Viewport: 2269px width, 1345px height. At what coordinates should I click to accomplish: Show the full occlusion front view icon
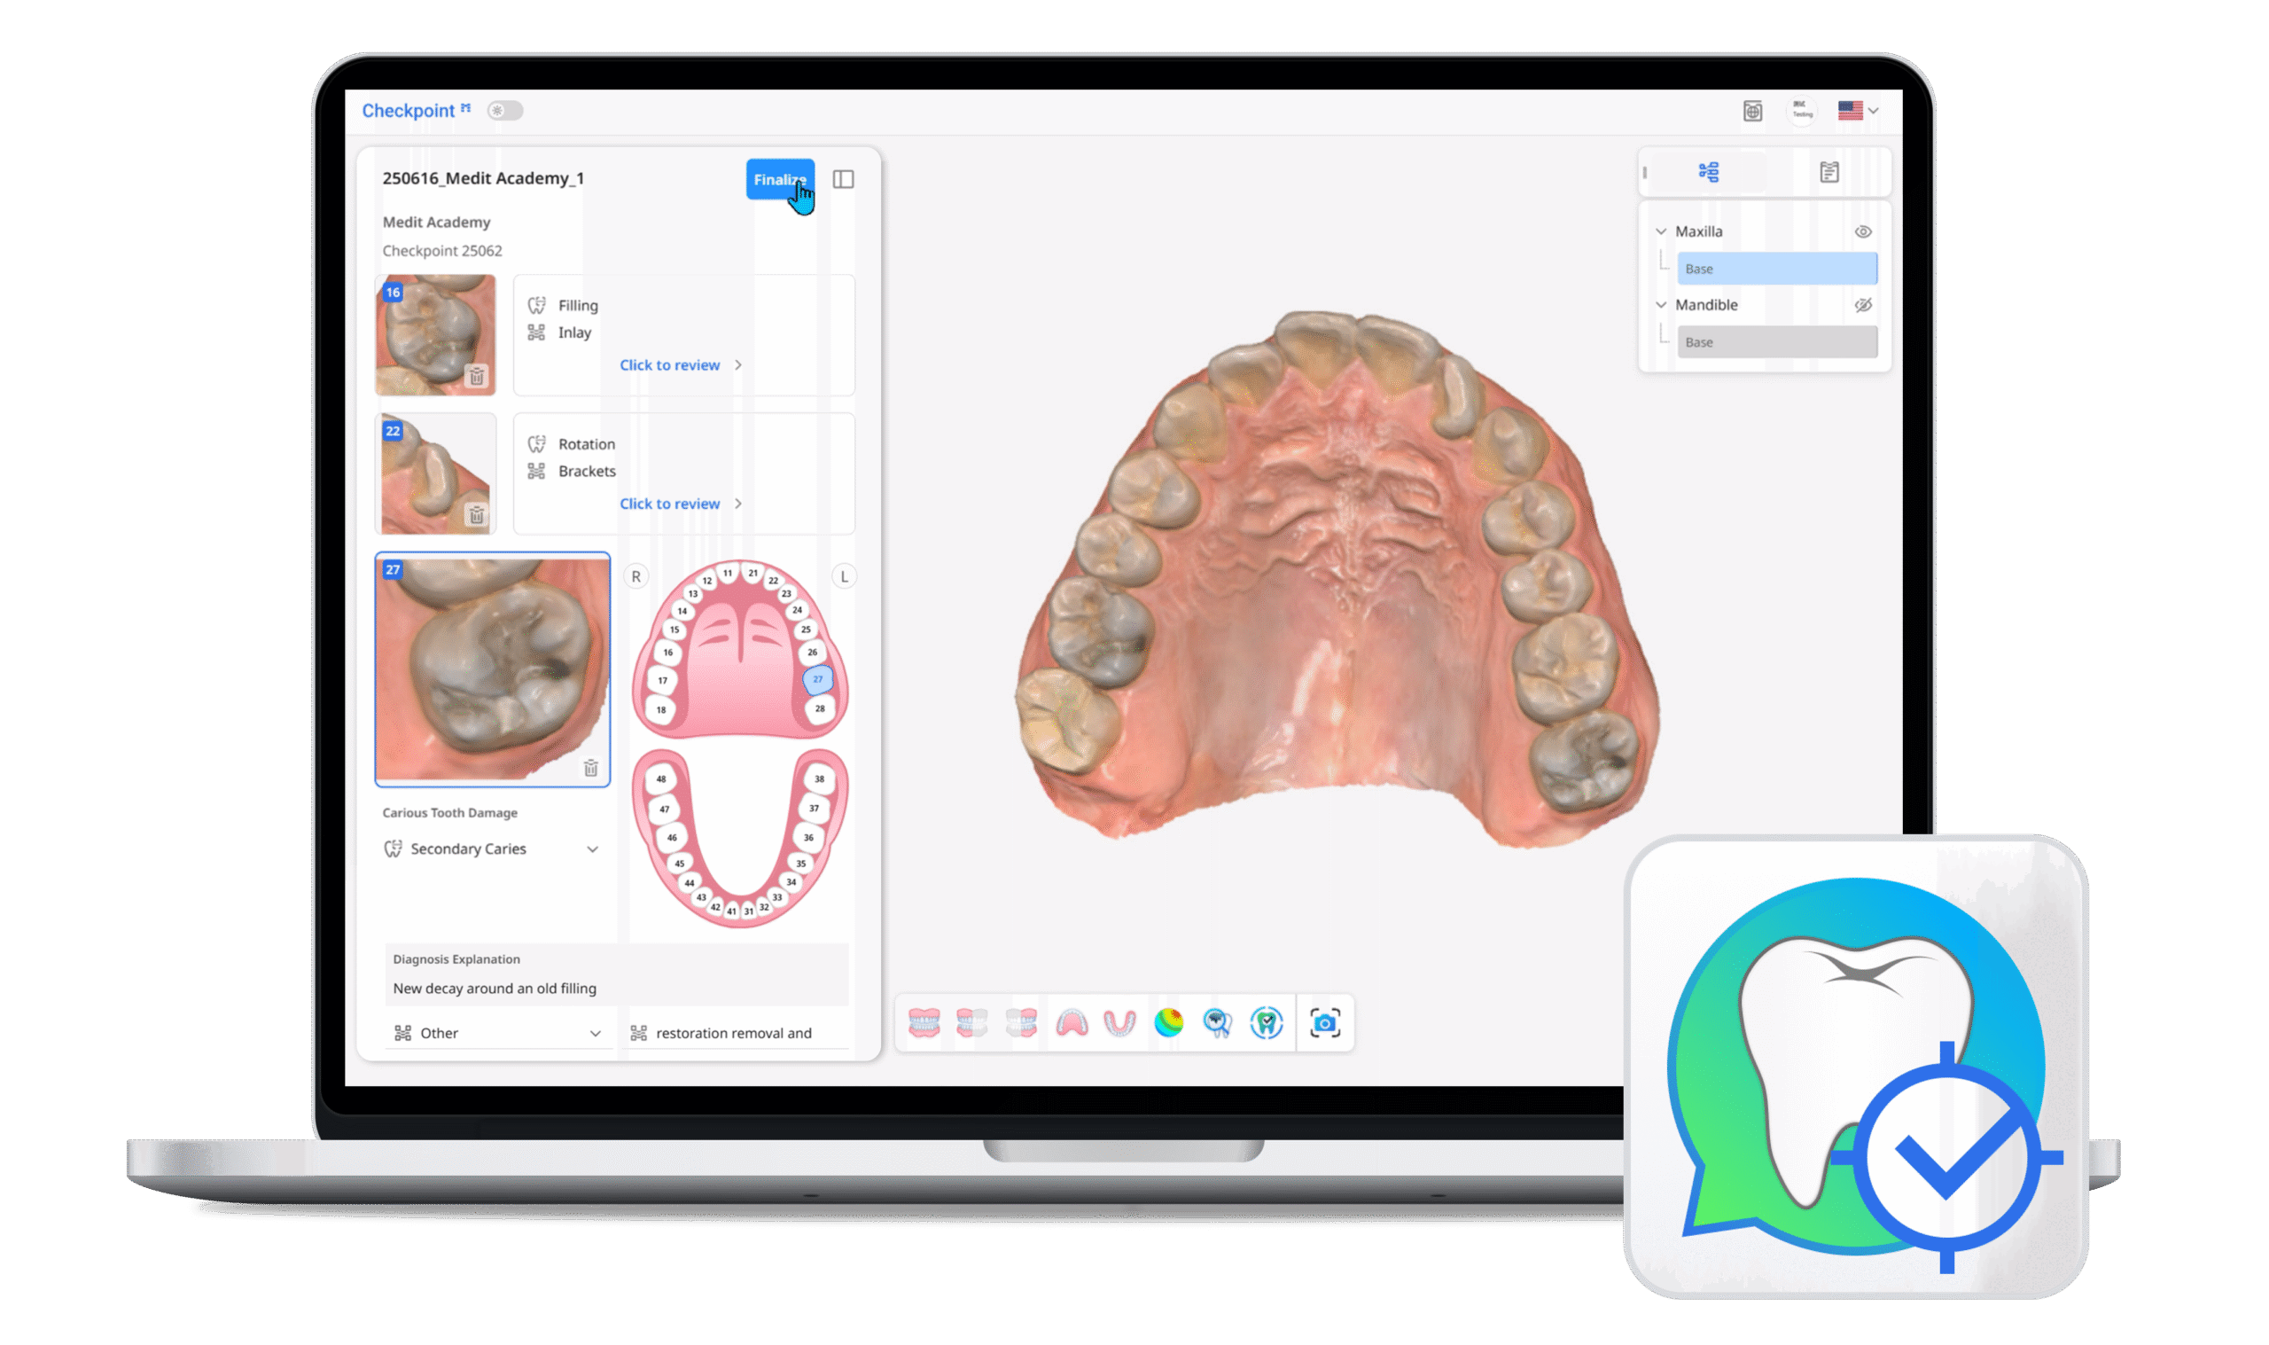pos(924,1023)
